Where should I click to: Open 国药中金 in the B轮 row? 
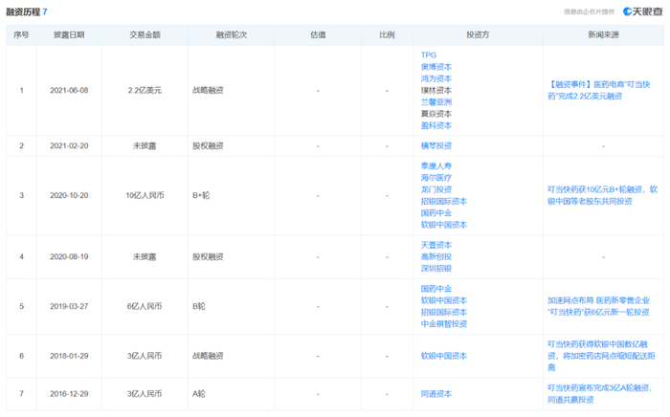tap(435, 289)
